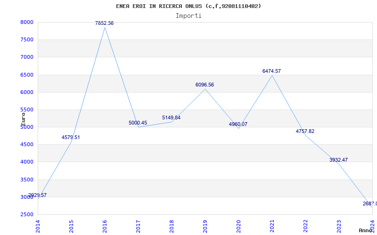The height and width of the screenshot is (235, 377).
Task: Click the 5149.84 value label
Action: pyautogui.click(x=171, y=117)
